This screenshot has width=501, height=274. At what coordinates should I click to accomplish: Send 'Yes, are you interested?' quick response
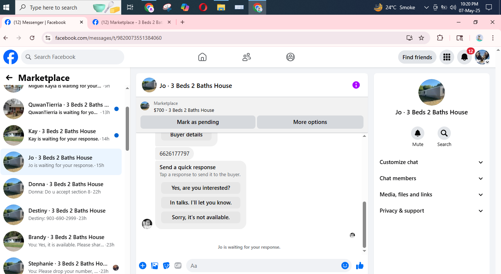click(201, 188)
